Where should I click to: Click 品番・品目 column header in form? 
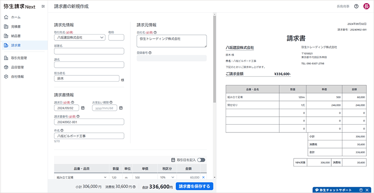pyautogui.click(x=81, y=168)
